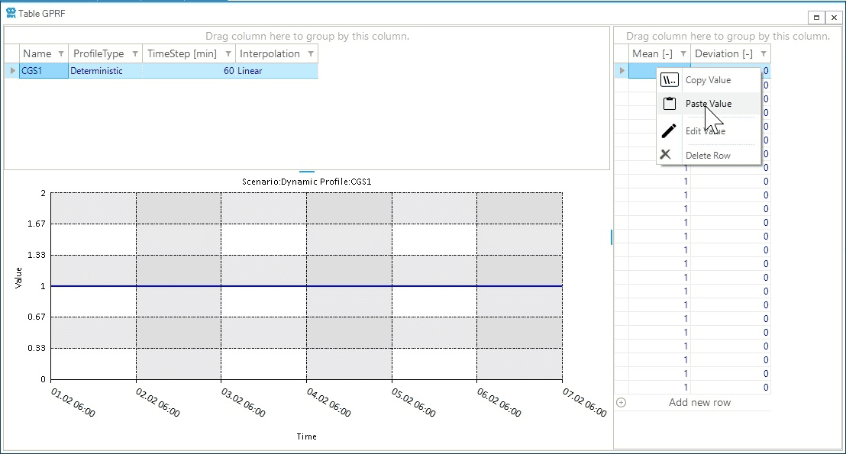Open the Interpolation column filter dropdown
Image resolution: width=846 pixels, height=454 pixels.
tap(311, 53)
